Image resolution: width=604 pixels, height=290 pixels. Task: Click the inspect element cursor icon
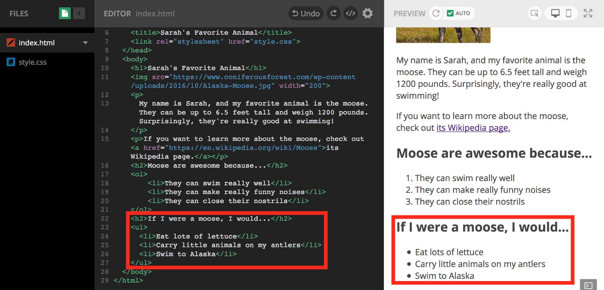(x=534, y=13)
